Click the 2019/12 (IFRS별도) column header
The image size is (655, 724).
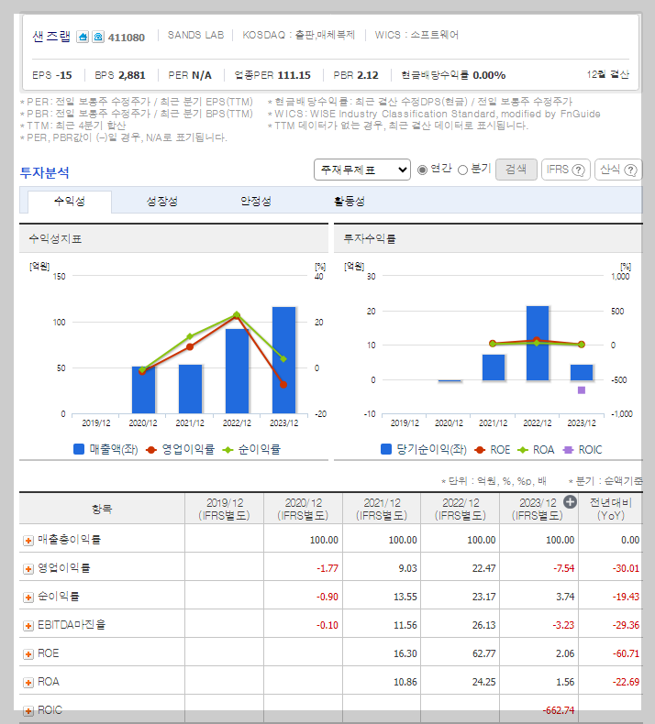point(224,509)
